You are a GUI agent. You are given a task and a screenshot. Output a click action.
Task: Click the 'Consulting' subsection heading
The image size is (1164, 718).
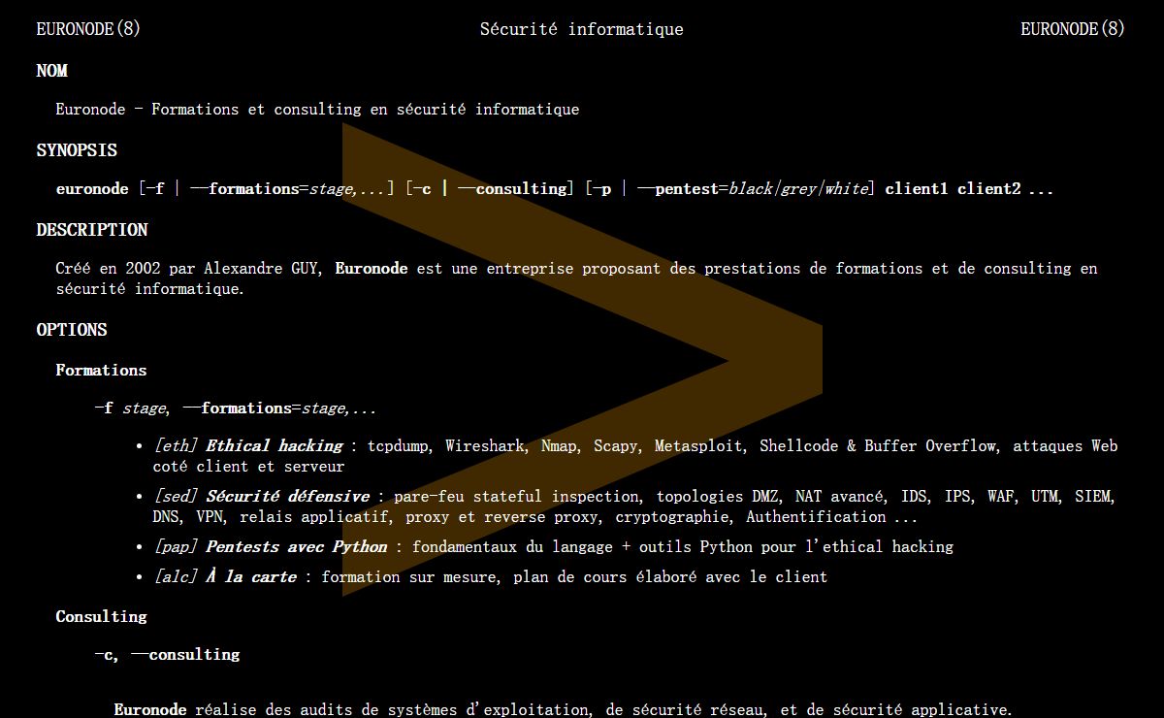(x=101, y=617)
